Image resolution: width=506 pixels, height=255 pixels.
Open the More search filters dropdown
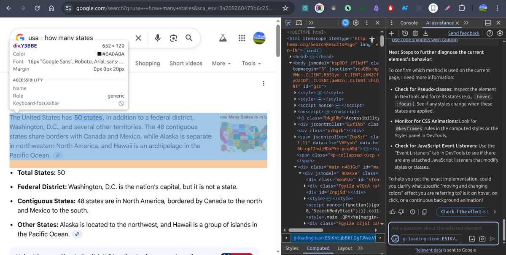(x=221, y=63)
